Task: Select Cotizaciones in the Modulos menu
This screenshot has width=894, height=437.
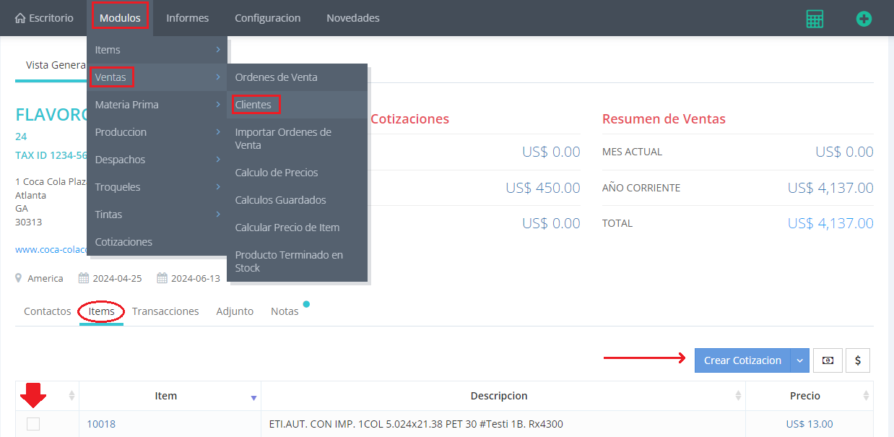Action: point(123,242)
